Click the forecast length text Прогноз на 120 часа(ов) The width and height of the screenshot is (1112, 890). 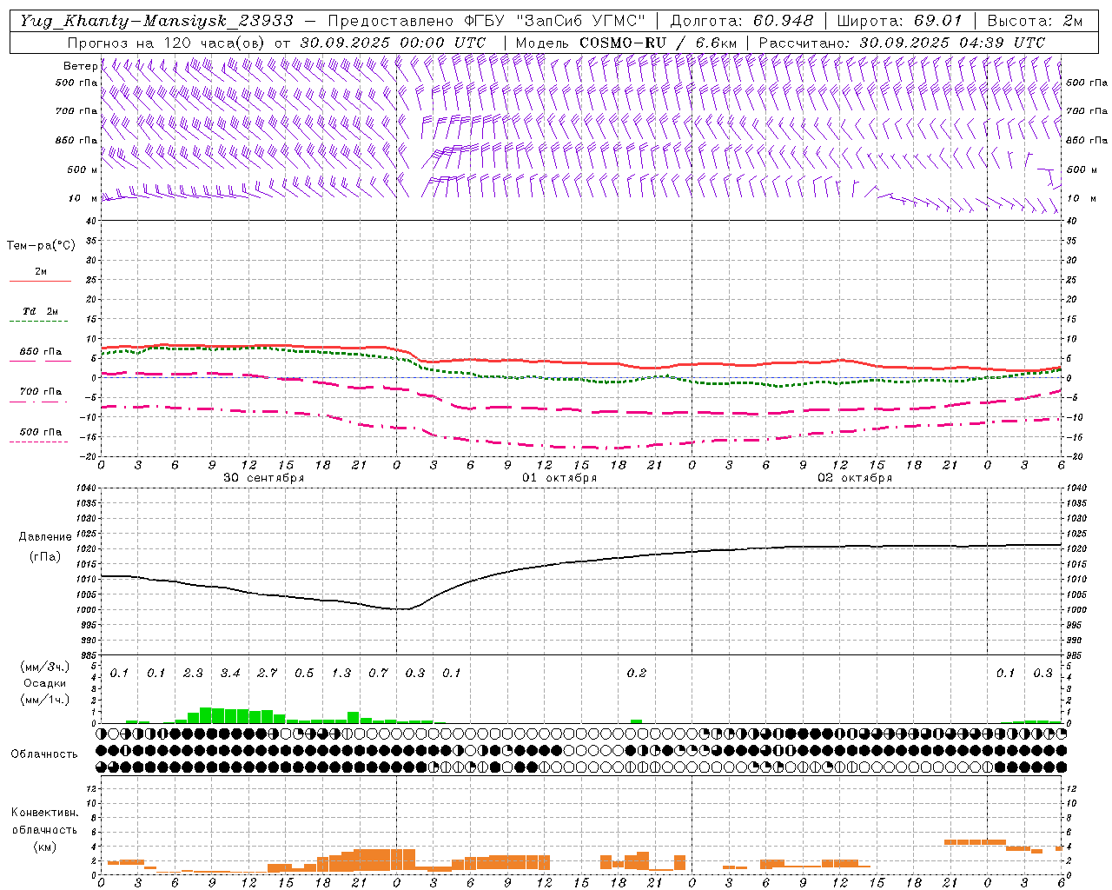167,43
